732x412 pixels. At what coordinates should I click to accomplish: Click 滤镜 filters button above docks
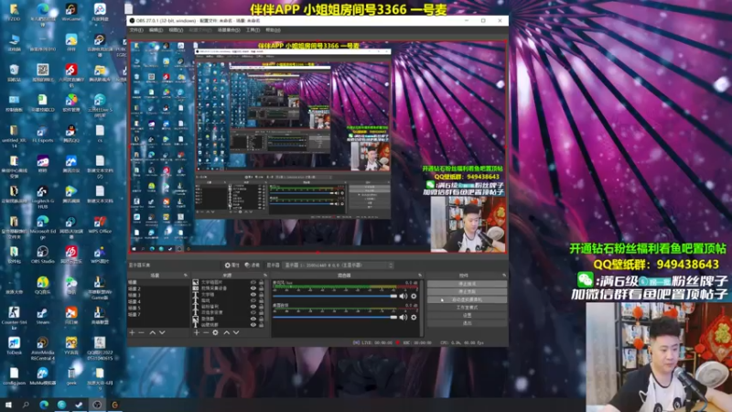click(253, 266)
